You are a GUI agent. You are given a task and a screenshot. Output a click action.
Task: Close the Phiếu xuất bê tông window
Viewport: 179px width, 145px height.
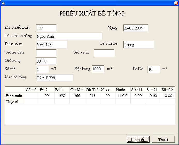(x=176, y=3)
